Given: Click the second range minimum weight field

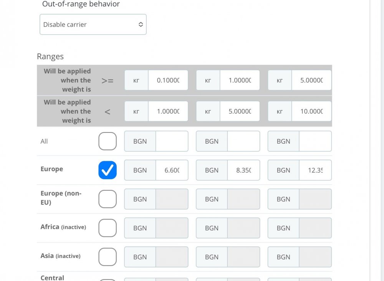Looking at the screenshot, I should (240, 80).
